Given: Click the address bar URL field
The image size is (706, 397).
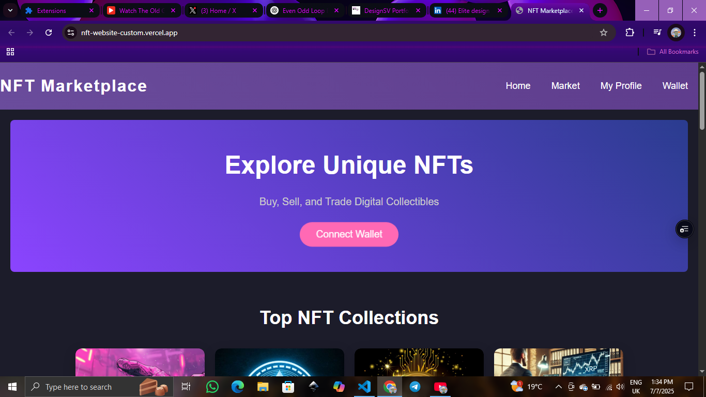Looking at the screenshot, I should [339, 33].
